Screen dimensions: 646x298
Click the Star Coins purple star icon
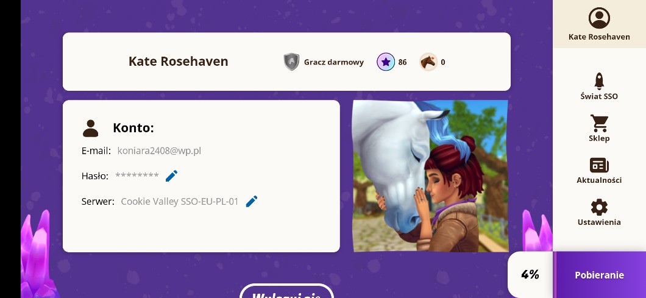tap(386, 62)
